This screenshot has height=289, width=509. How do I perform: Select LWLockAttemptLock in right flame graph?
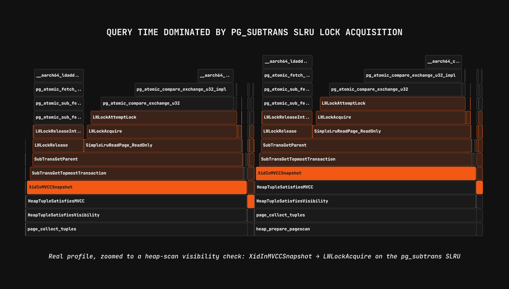tap(392, 103)
